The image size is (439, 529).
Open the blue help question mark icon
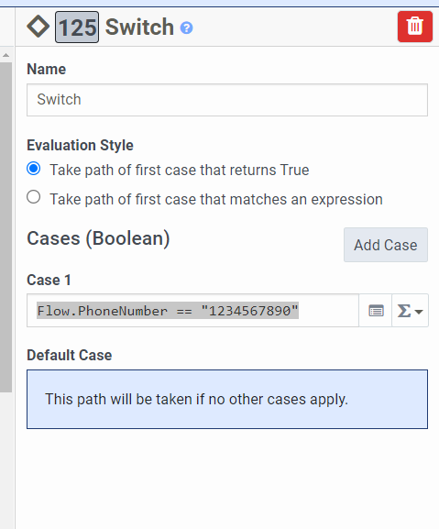(x=186, y=28)
